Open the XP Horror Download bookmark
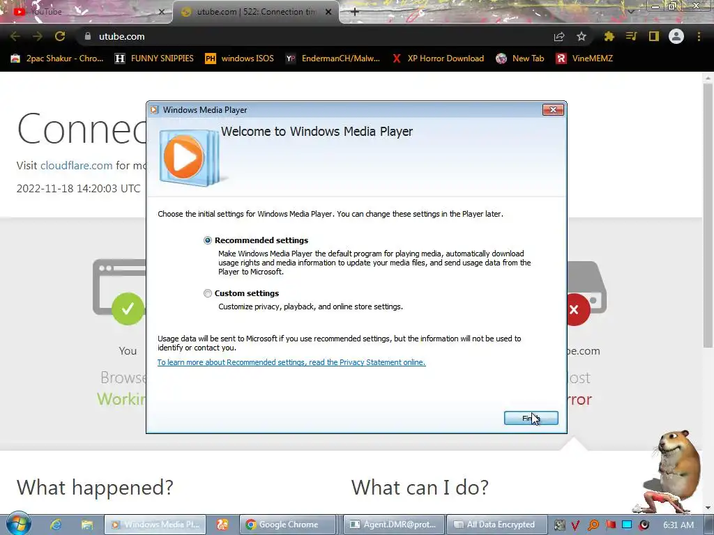 coord(438,59)
